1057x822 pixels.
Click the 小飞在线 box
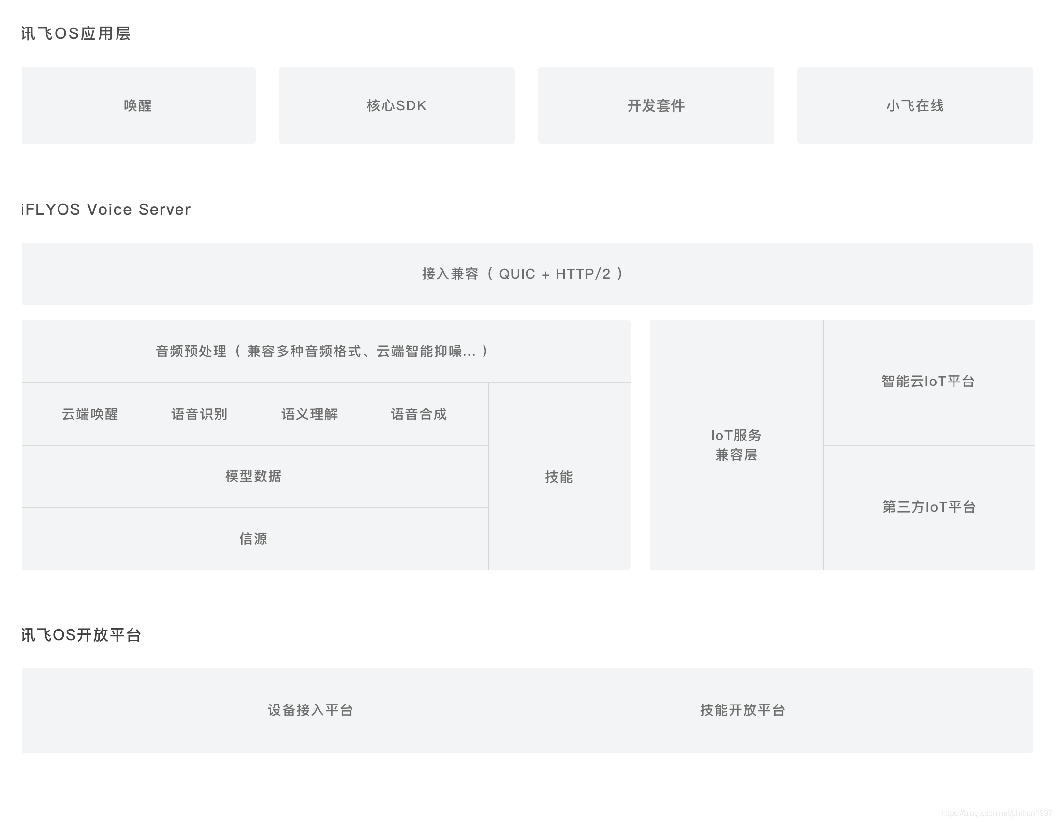[x=915, y=105]
